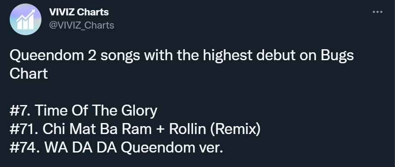
Task: Click the "#71." rank number
Action: [x=24, y=129]
